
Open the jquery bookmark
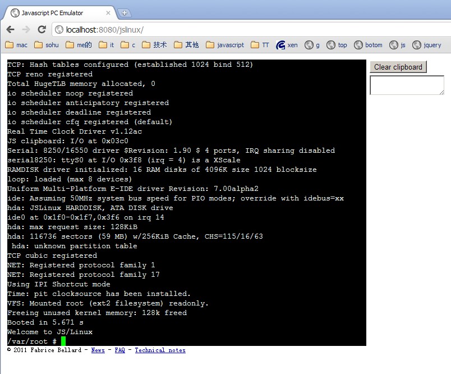click(426, 45)
